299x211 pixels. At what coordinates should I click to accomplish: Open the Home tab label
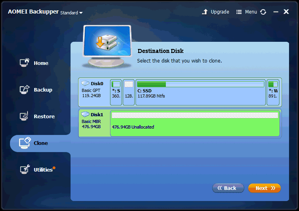pyautogui.click(x=41, y=63)
